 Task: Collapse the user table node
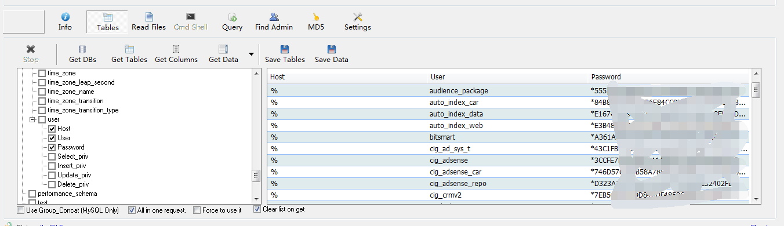[32, 119]
